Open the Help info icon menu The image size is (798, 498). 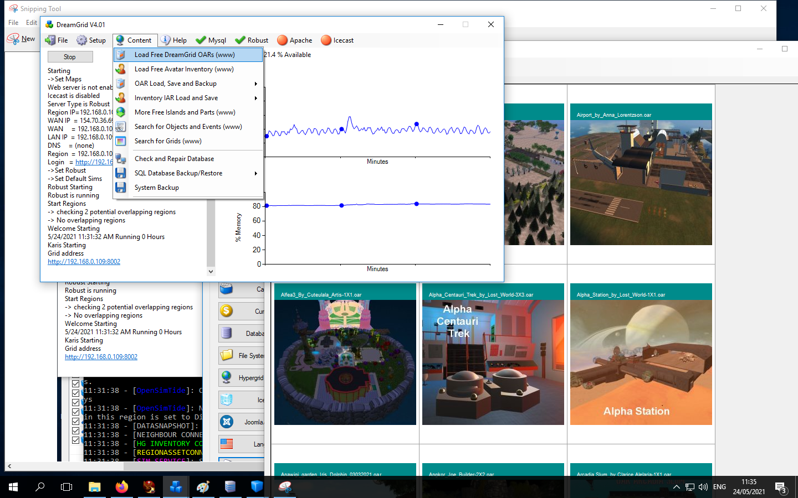coord(166,40)
